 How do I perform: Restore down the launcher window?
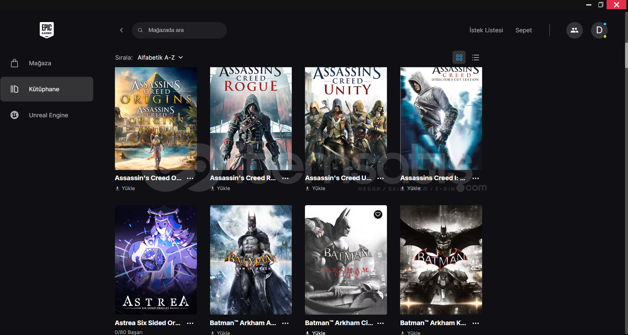point(601,5)
